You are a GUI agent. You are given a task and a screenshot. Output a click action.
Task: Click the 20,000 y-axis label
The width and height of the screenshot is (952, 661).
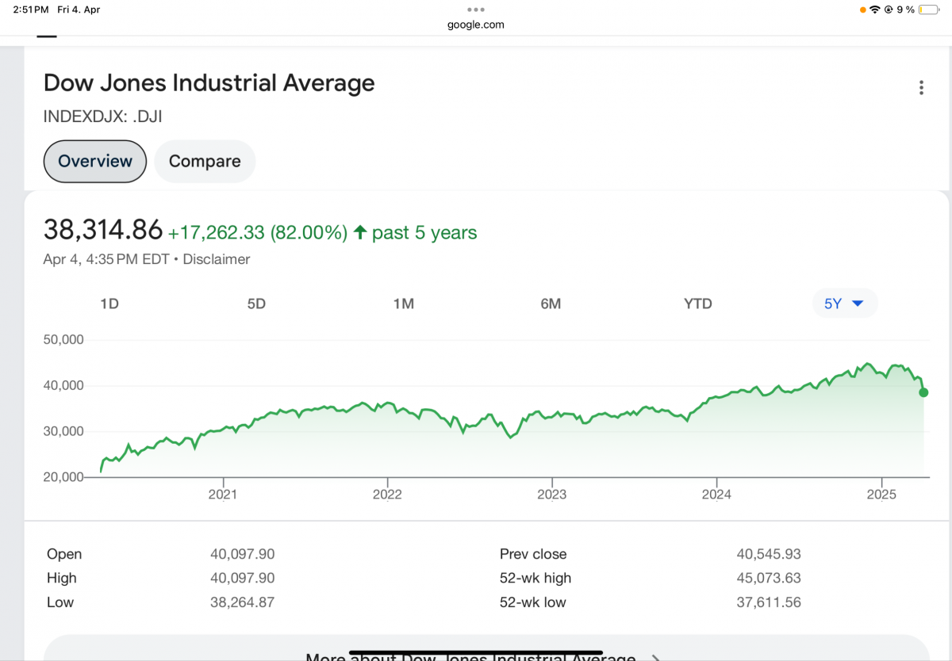point(63,477)
